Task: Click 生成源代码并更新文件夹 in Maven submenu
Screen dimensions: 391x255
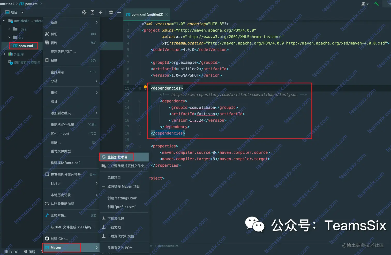Action: pyautogui.click(x=124, y=166)
